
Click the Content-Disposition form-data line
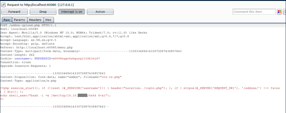click(x=61, y=77)
